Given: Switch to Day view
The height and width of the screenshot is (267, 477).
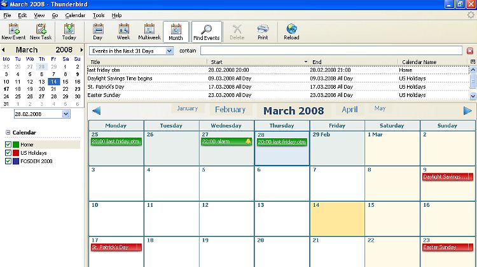Looking at the screenshot, I should point(98,32).
